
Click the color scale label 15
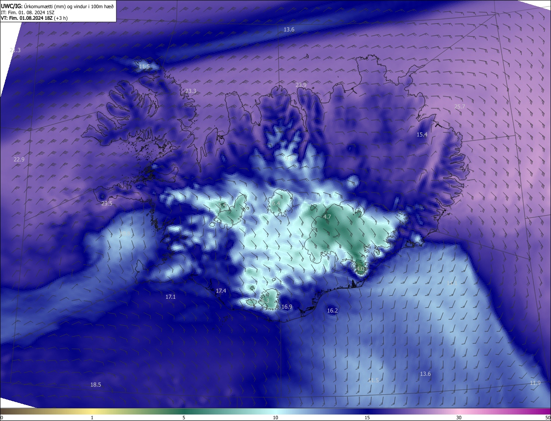pyautogui.click(x=367, y=418)
